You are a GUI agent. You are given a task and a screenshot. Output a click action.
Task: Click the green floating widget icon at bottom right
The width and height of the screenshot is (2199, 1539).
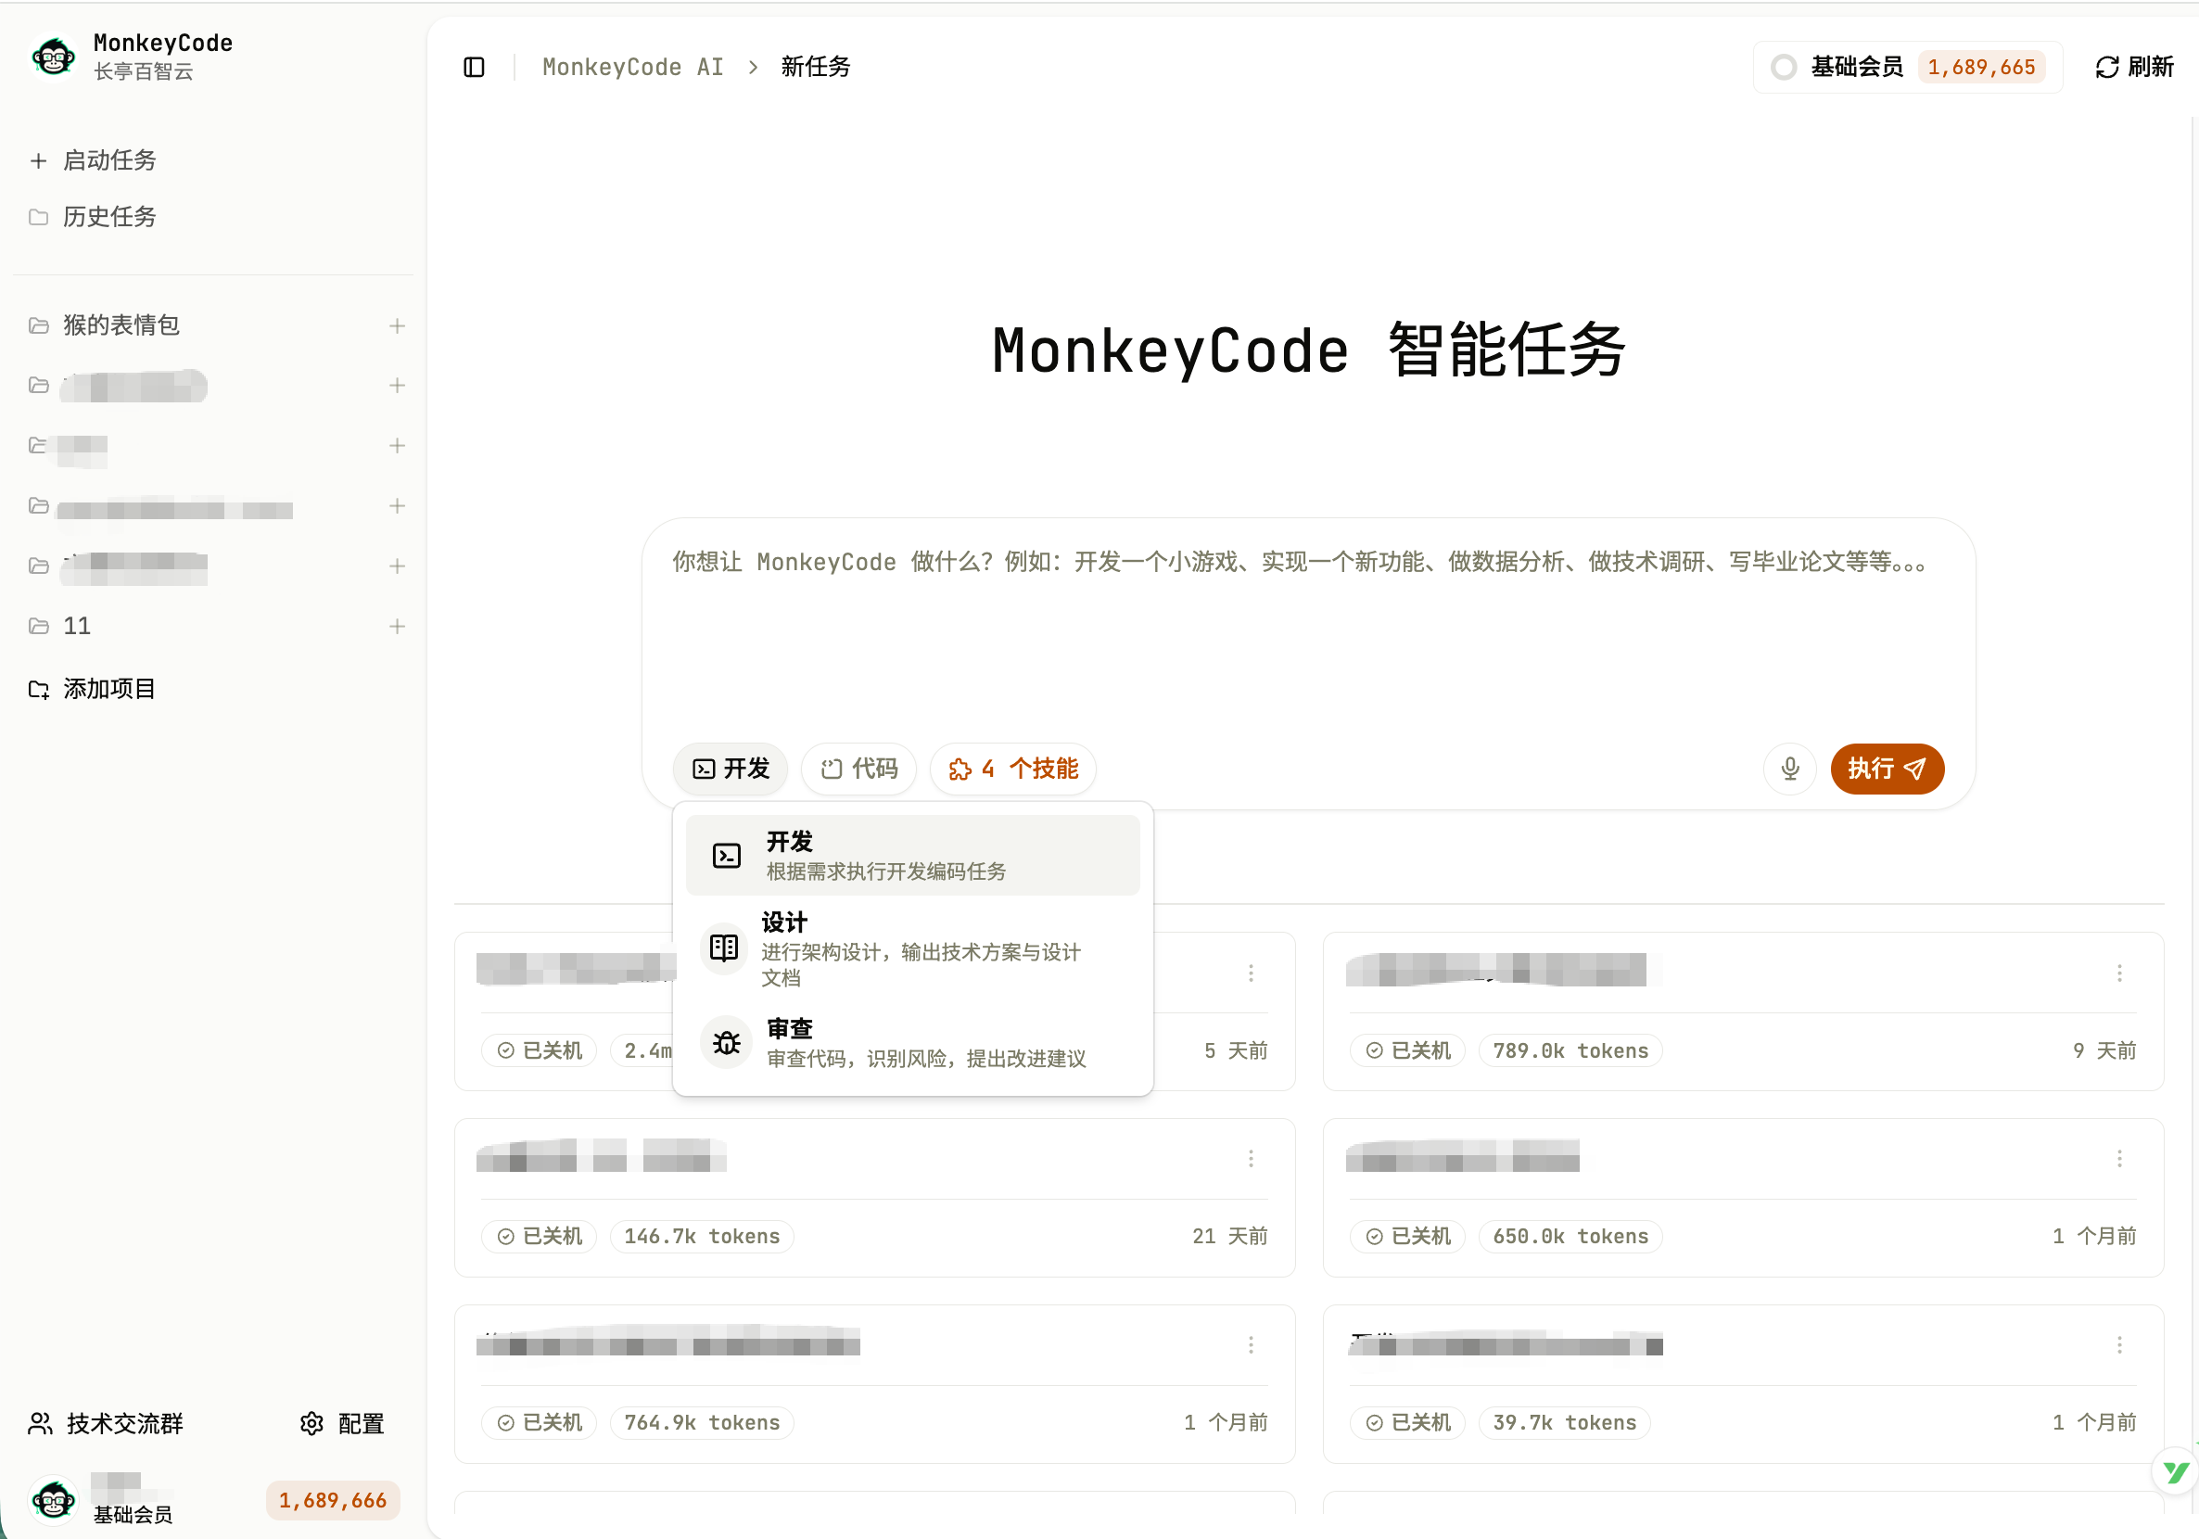pyautogui.click(x=2175, y=1472)
